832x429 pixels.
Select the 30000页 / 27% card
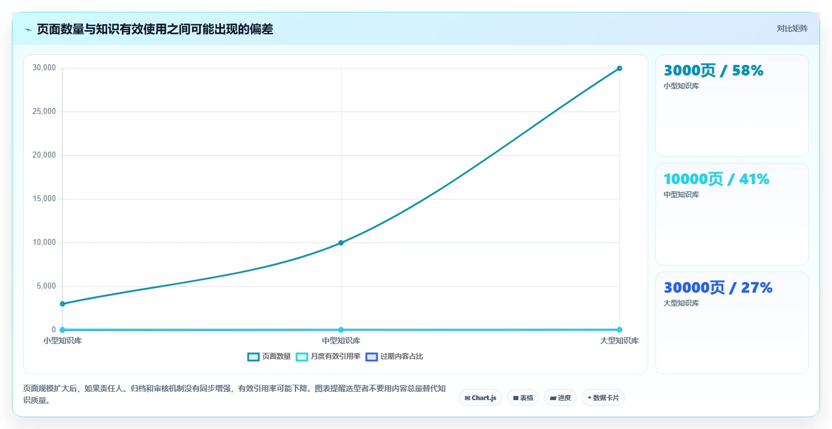click(x=732, y=323)
